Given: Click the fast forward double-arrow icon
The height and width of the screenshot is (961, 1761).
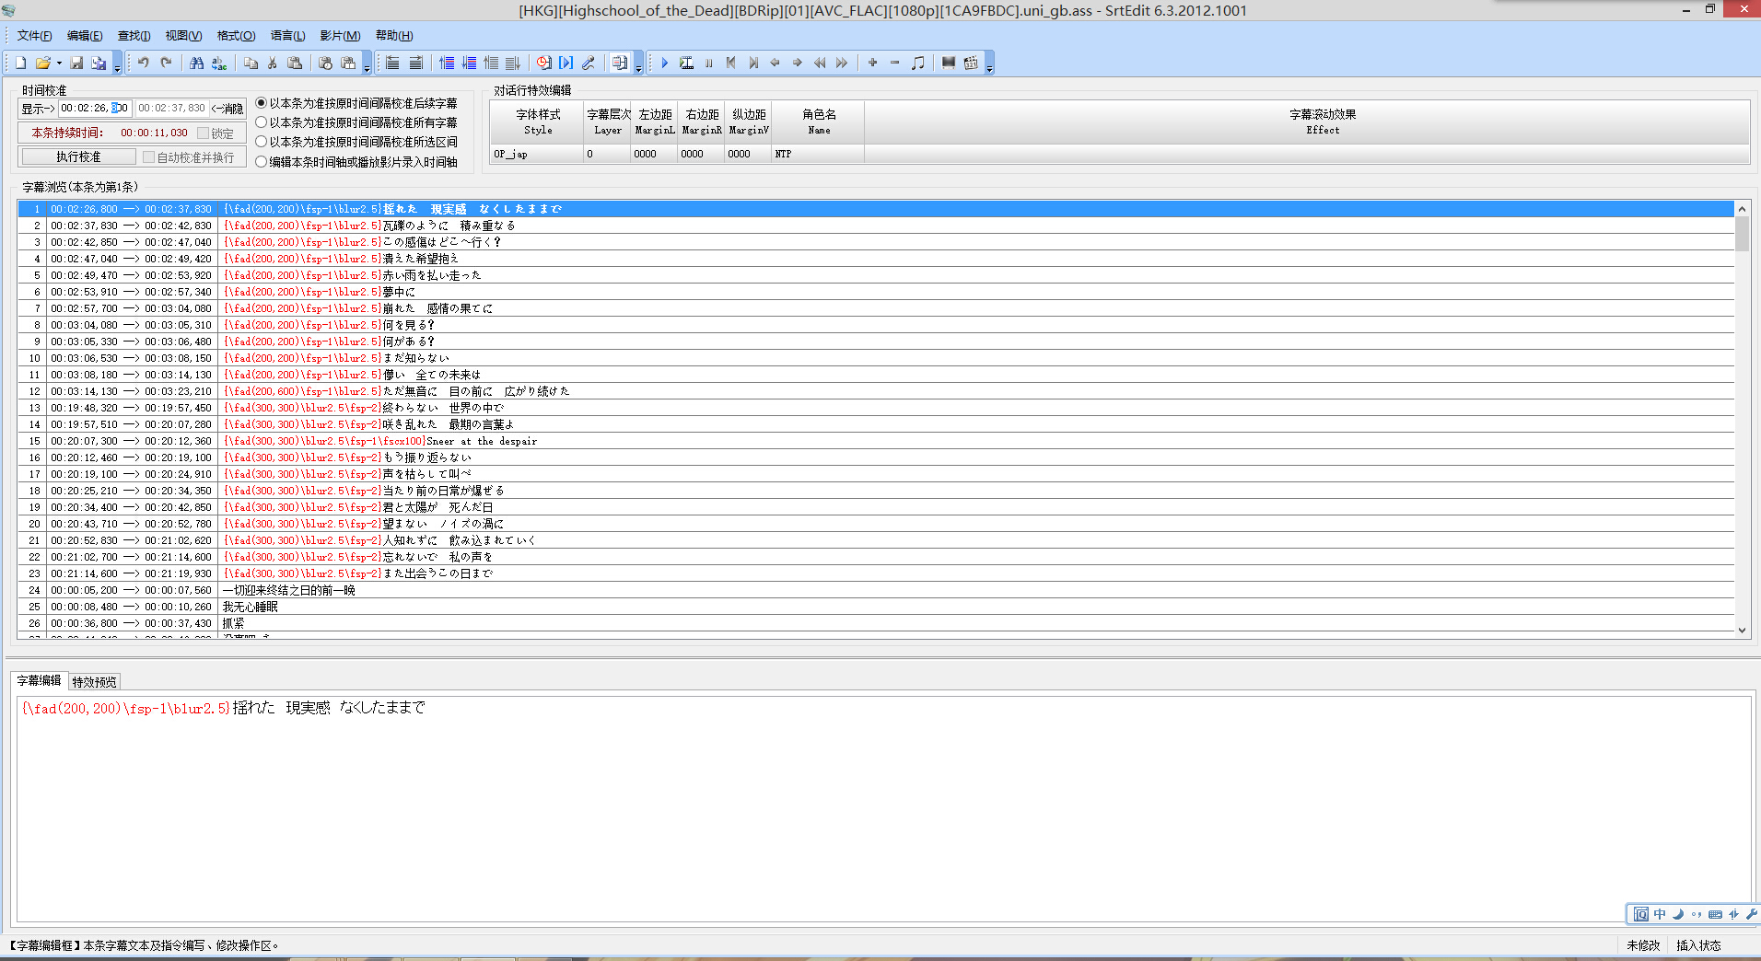Looking at the screenshot, I should click(x=842, y=63).
